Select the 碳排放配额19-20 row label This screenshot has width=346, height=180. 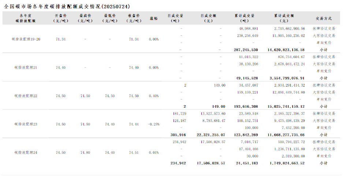click(x=26, y=39)
